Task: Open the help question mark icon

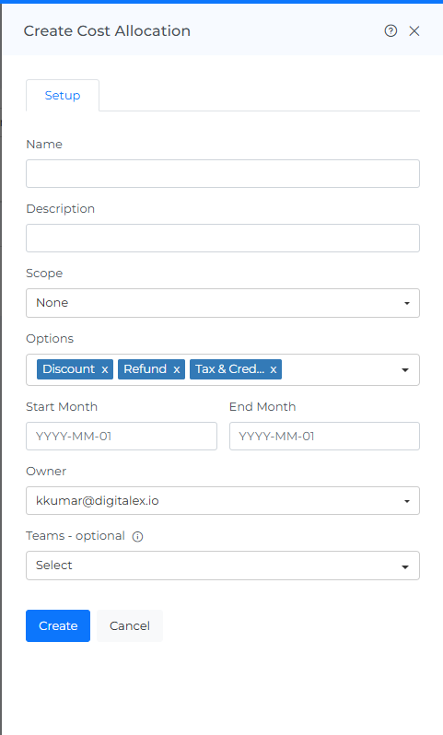Action: [x=391, y=31]
